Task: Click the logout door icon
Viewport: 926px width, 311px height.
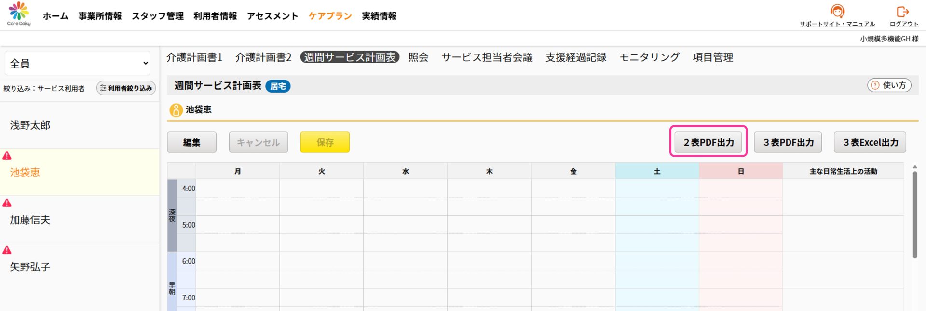Action: click(x=903, y=12)
